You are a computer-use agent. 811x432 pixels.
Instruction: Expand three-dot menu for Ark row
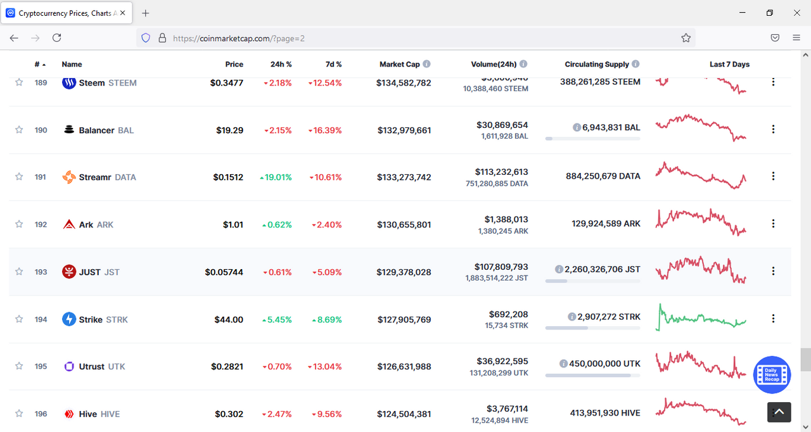[773, 224]
